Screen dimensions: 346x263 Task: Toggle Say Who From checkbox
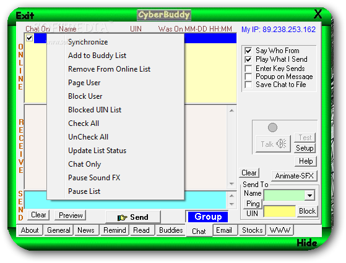coord(248,51)
